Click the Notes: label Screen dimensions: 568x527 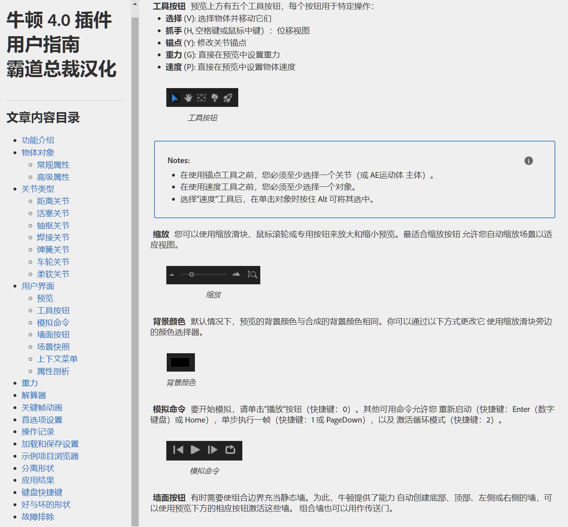[x=179, y=161]
